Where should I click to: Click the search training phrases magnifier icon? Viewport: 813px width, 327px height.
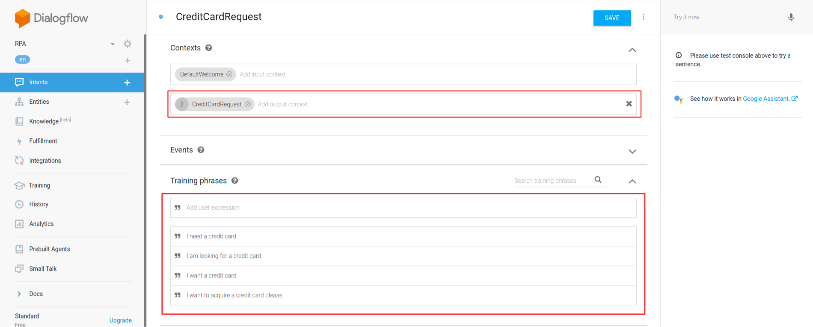coord(598,180)
